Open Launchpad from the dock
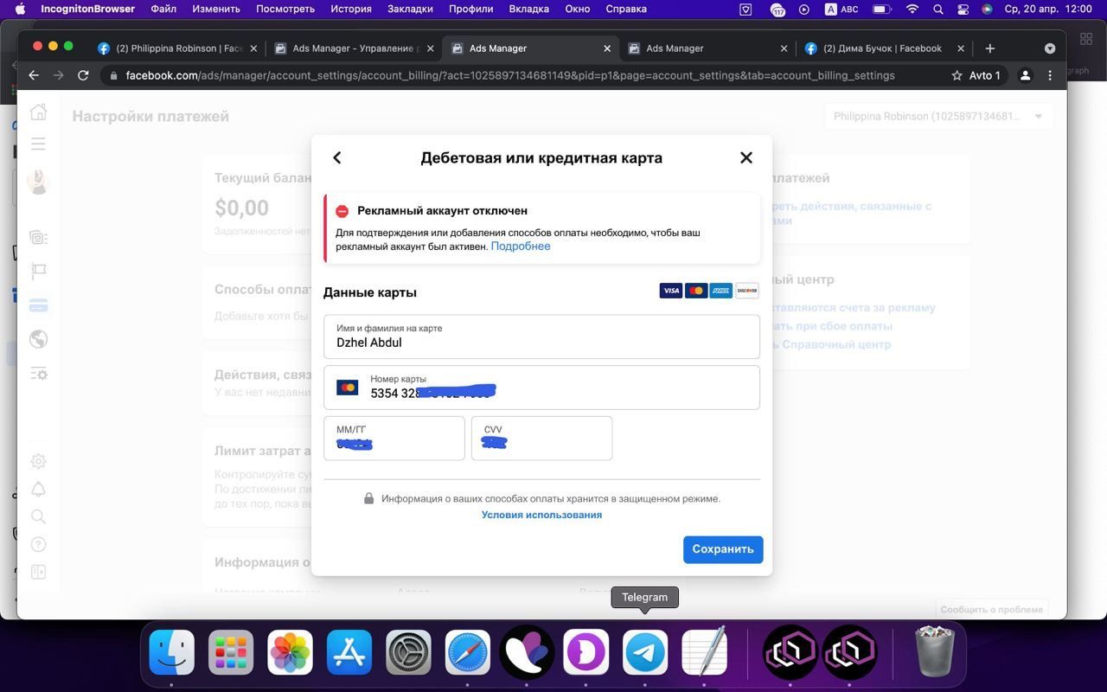This screenshot has width=1107, height=692. (x=231, y=651)
